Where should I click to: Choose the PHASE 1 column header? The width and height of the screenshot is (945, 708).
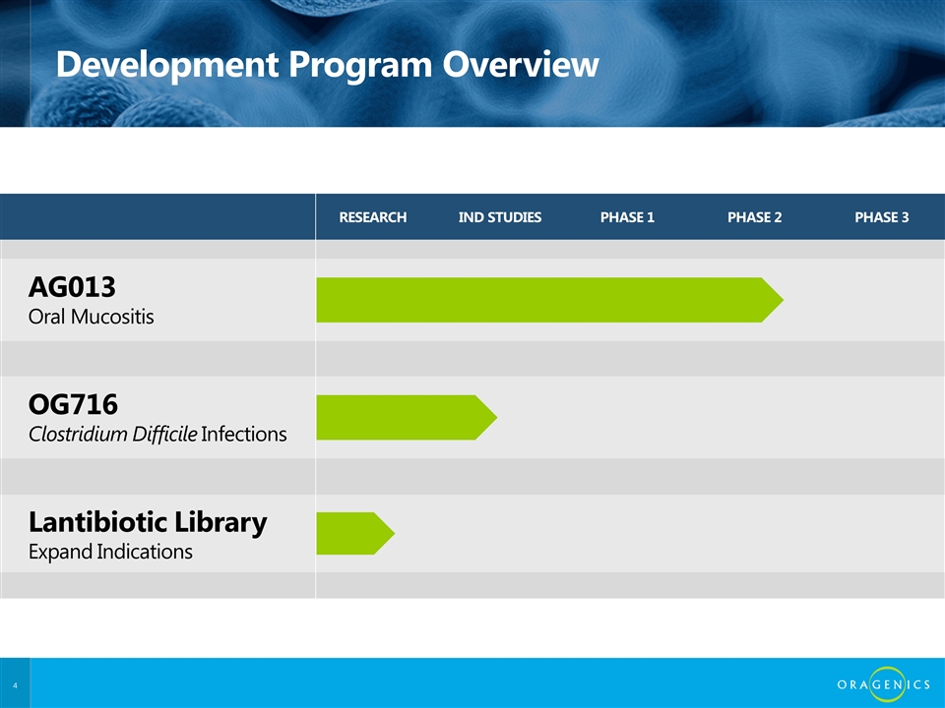click(627, 217)
